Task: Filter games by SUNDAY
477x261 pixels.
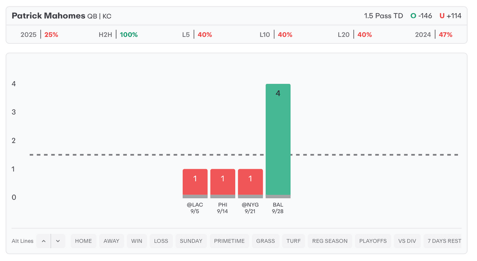Action: (x=191, y=241)
